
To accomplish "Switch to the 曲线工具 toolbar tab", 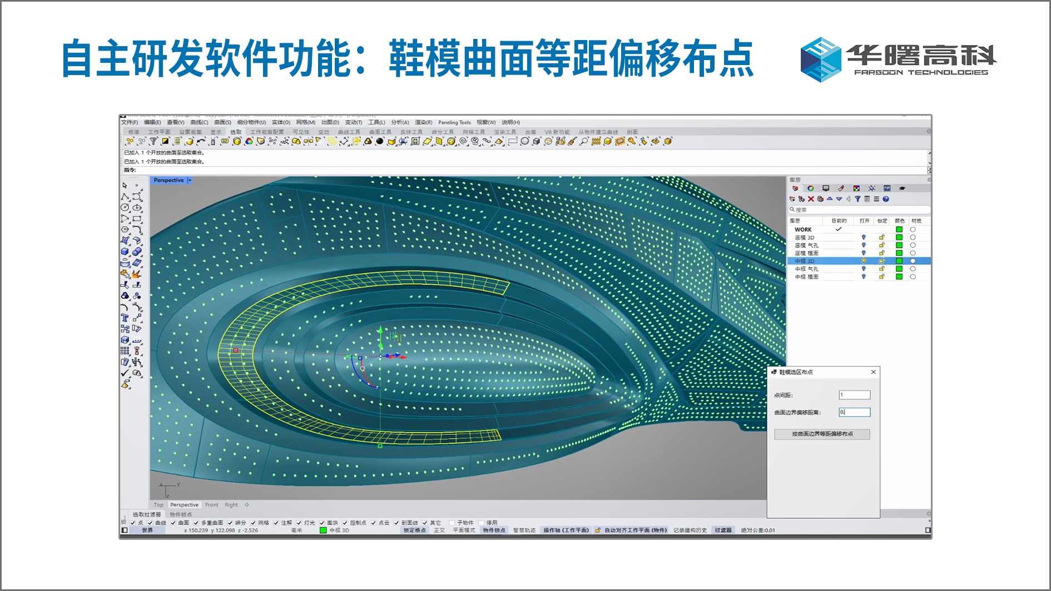I will click(x=349, y=132).
